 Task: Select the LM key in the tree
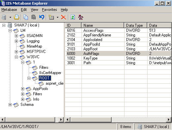pos(23,30)
